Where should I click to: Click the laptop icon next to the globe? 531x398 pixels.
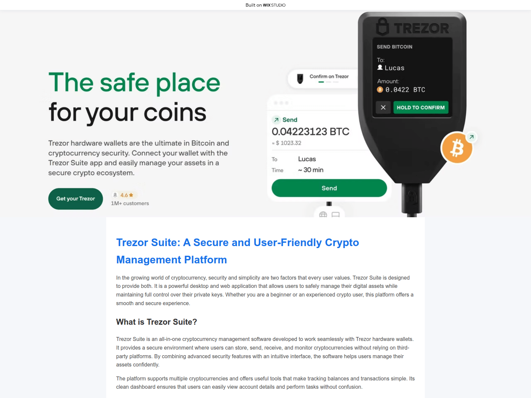[336, 215]
